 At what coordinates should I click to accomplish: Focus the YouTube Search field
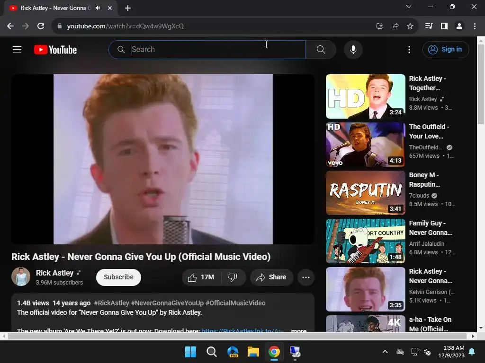click(207, 49)
